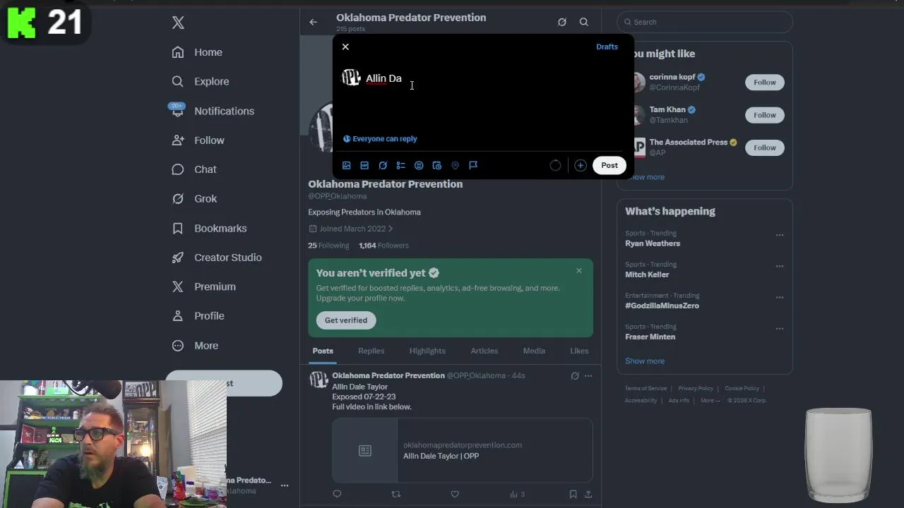The image size is (904, 508).
Task: View the 25 Following list
Action: click(328, 246)
